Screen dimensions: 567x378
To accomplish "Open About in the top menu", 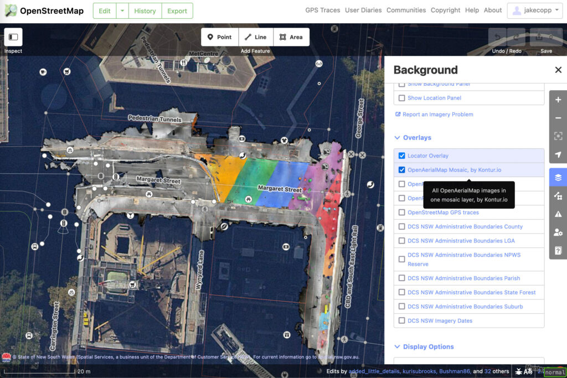I will tap(492, 10).
